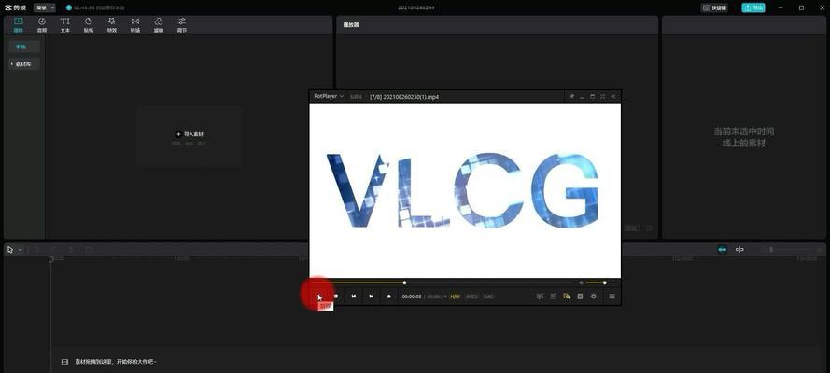
Task: Click the 00:00:05 elapsed time display
Action: (x=412, y=297)
